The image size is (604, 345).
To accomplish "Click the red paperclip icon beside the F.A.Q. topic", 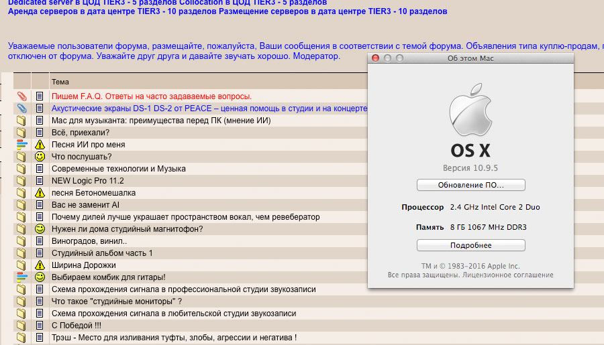I will point(21,96).
